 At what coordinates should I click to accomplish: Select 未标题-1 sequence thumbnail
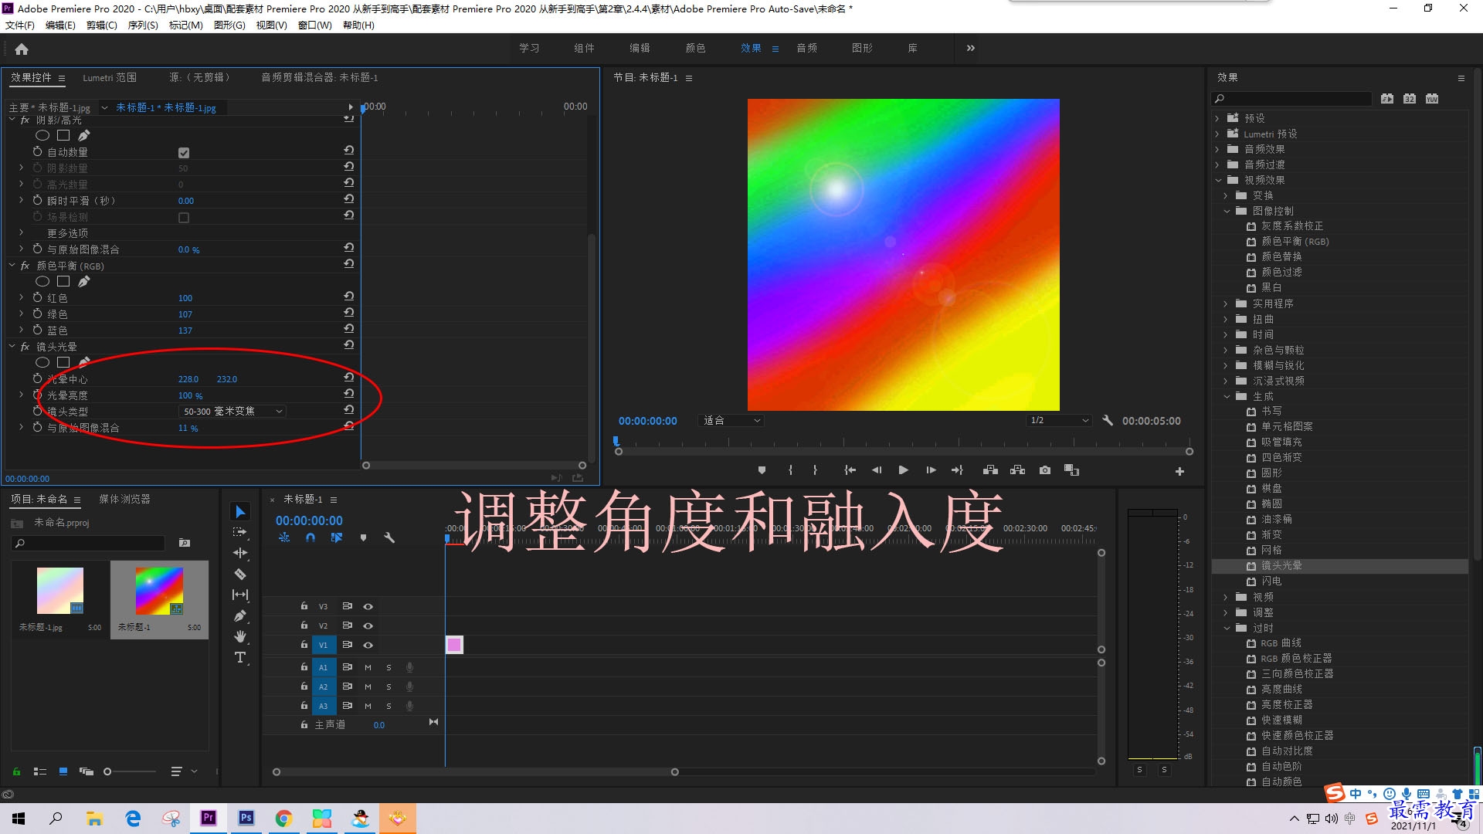159,591
